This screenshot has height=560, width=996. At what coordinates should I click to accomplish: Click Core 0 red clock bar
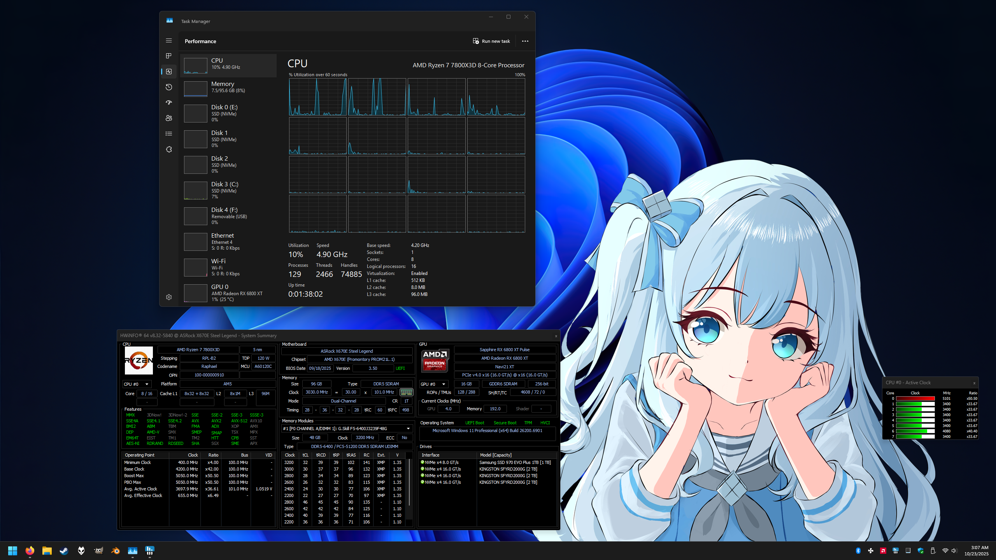(x=915, y=399)
